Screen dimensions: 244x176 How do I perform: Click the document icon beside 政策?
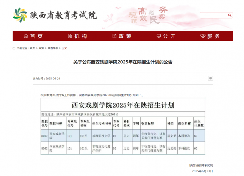(114, 36)
